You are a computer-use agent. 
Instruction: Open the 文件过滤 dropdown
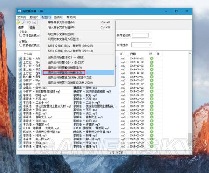click(x=142, y=45)
